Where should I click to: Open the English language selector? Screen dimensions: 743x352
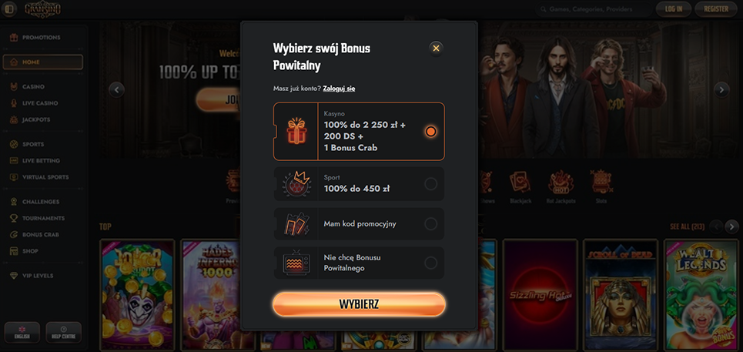(22, 332)
